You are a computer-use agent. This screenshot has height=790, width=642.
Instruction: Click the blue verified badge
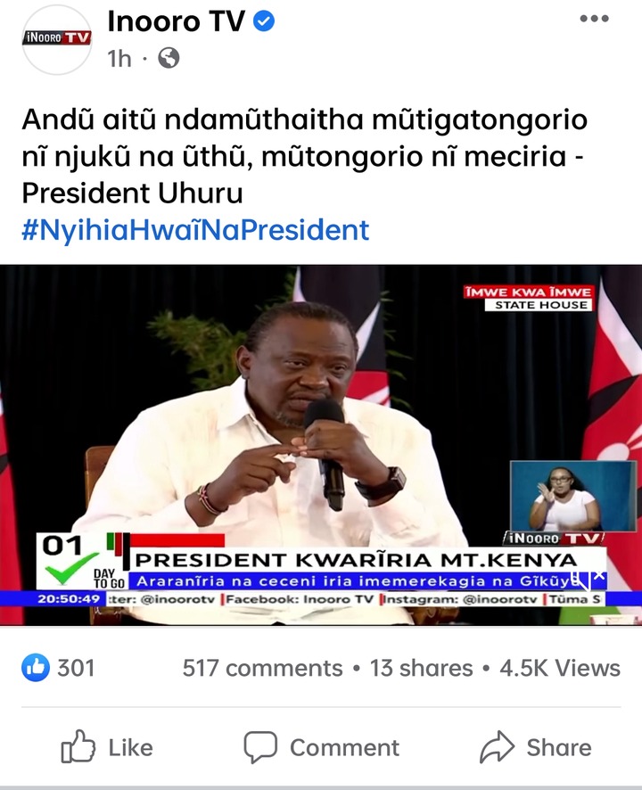264,21
